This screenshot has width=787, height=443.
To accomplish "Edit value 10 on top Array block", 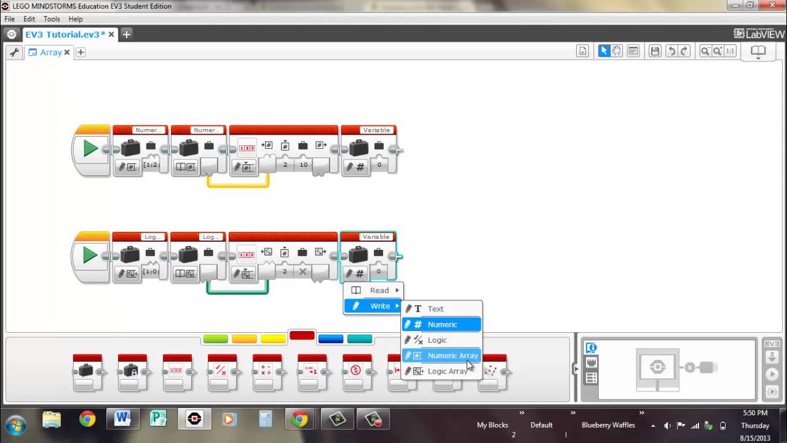I will 303,165.
